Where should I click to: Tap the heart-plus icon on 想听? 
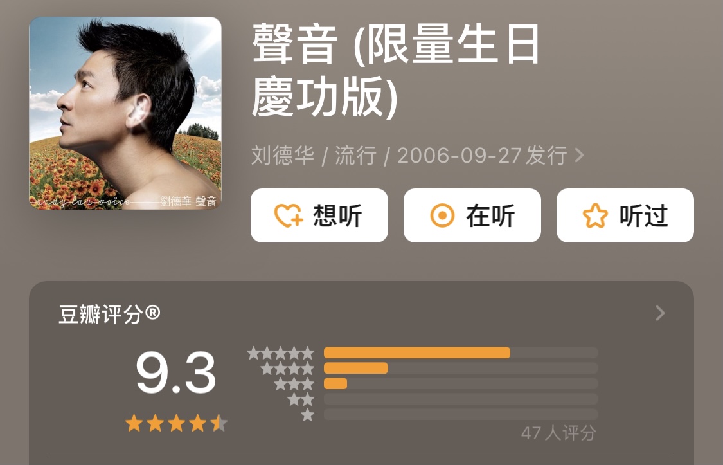289,215
